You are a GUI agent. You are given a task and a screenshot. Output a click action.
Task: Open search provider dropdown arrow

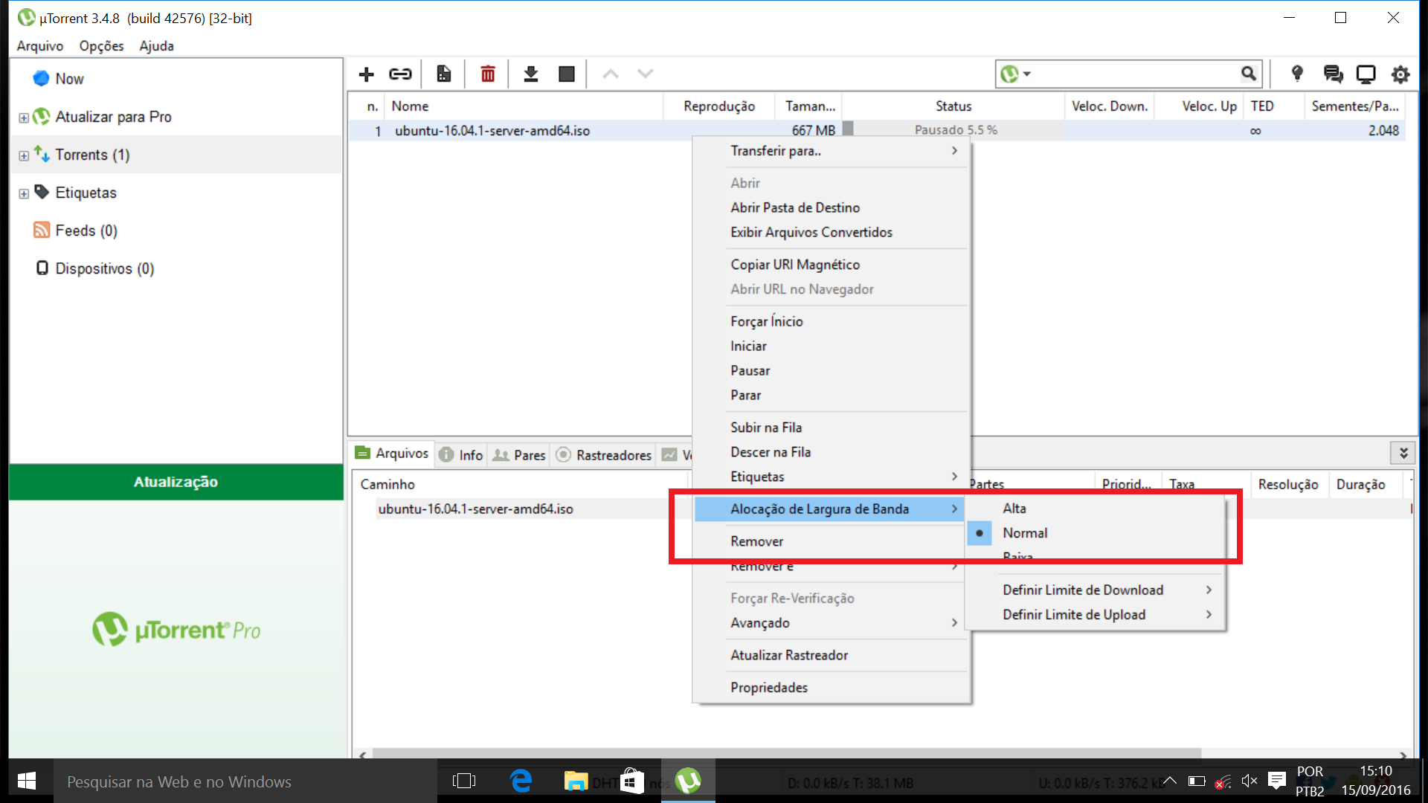(x=1027, y=74)
